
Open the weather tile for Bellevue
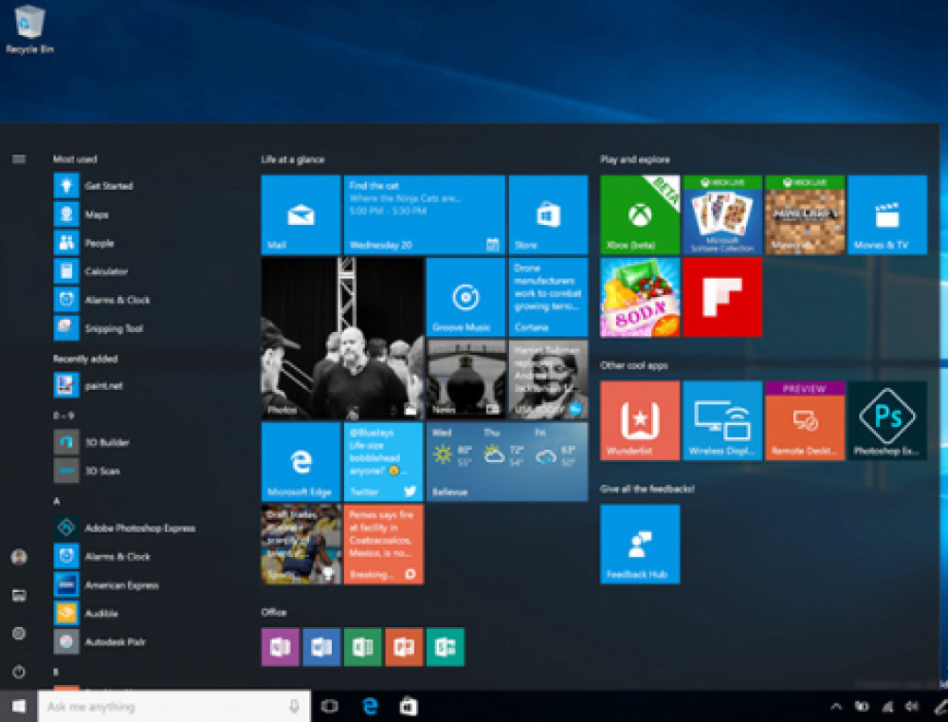pos(506,462)
